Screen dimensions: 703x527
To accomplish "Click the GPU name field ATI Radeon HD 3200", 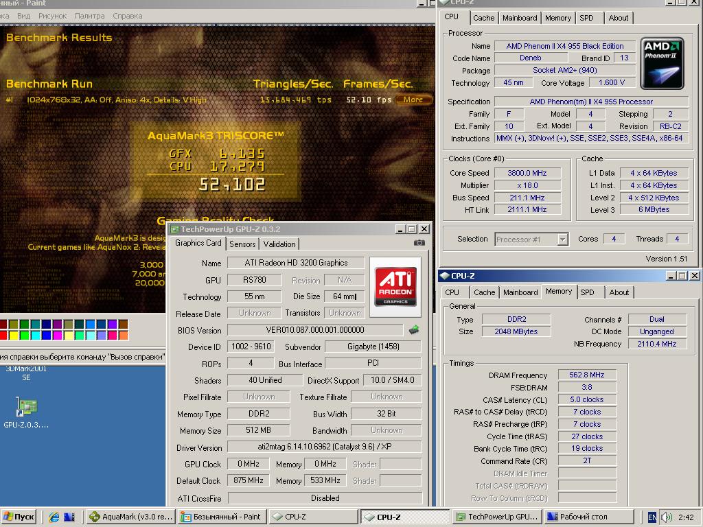I will tap(296, 263).
